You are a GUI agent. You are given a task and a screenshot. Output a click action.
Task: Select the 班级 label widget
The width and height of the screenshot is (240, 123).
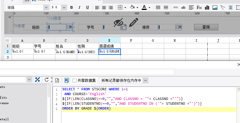(36, 27)
